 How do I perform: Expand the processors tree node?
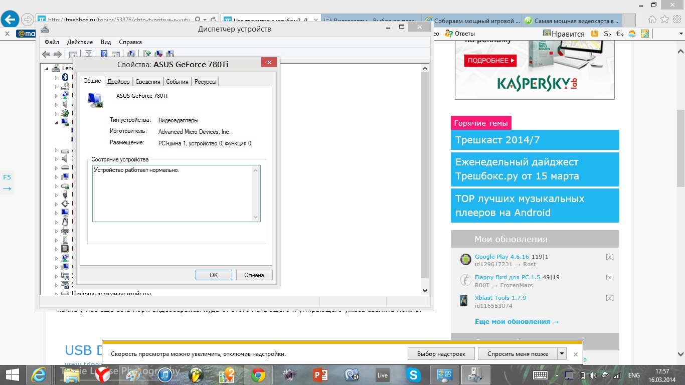pyautogui.click(x=57, y=249)
